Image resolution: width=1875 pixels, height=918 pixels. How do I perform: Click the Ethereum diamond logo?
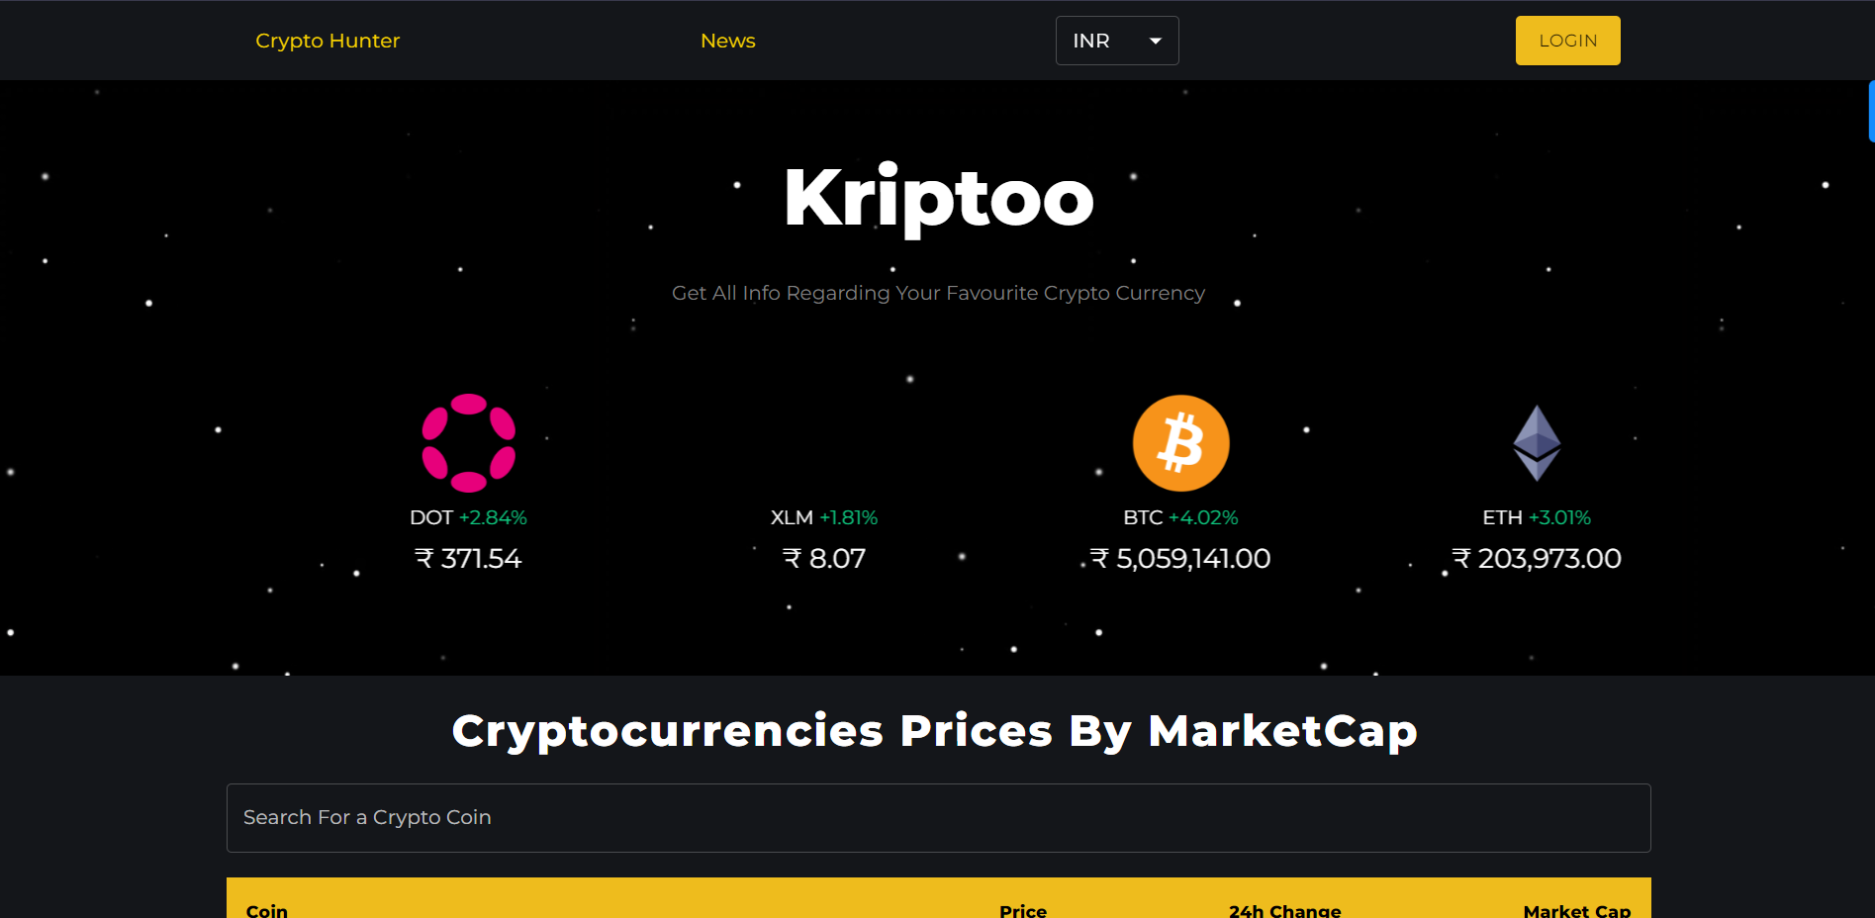(1537, 443)
